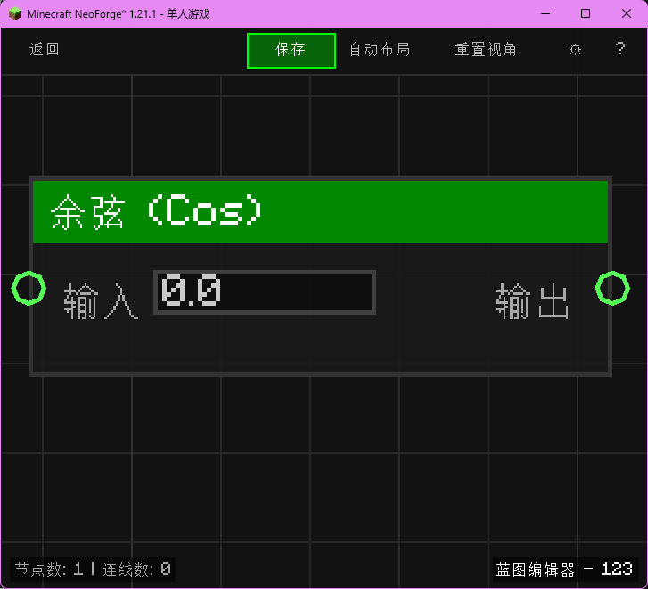Click the sun-shaped settings icon in toolbar
The height and width of the screenshot is (589, 648).
tap(575, 50)
